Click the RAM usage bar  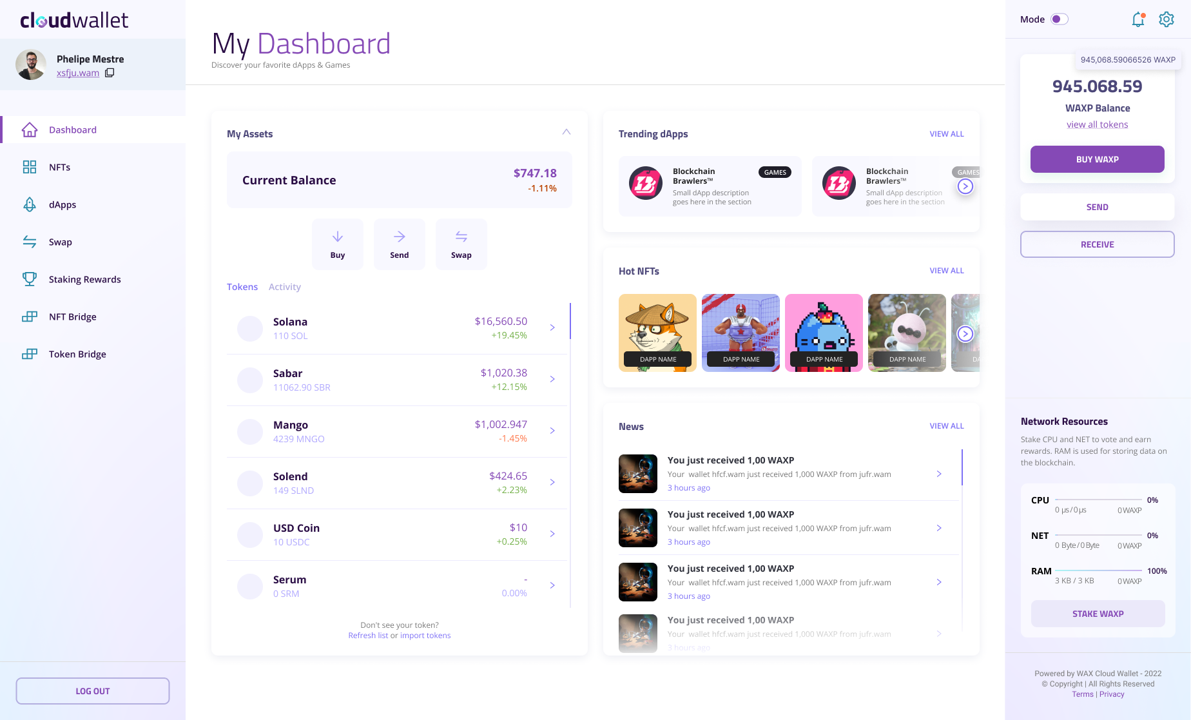click(1098, 570)
